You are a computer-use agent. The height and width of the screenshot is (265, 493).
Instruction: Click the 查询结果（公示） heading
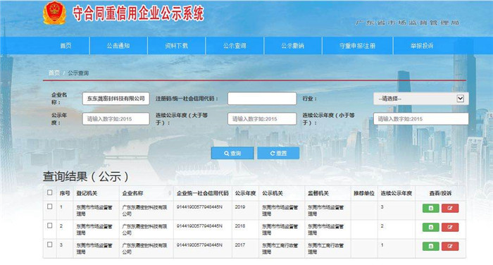pyautogui.click(x=85, y=177)
